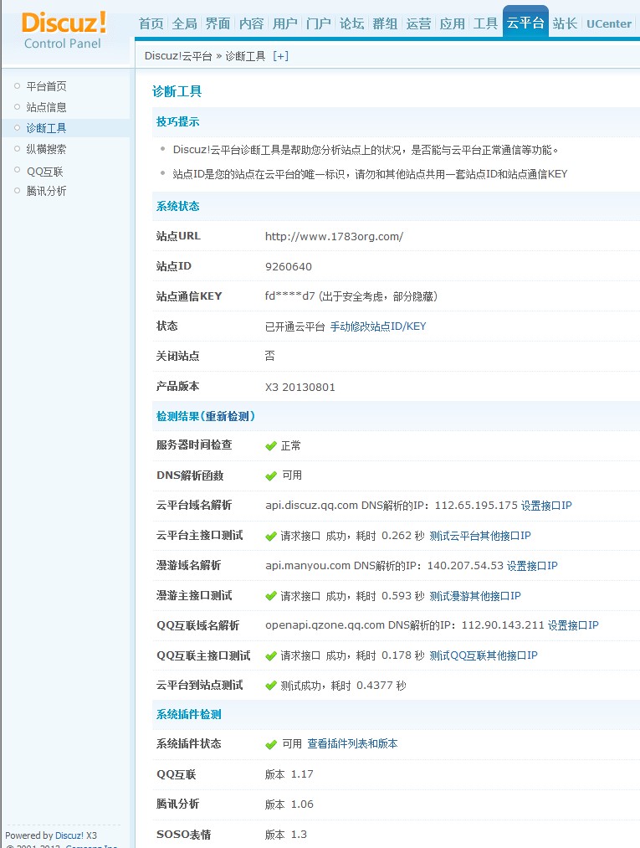
Task: Open the 应用 top menu
Action: (x=452, y=23)
